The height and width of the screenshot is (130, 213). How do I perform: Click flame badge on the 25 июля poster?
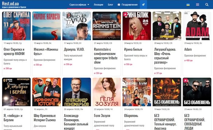point(186,80)
